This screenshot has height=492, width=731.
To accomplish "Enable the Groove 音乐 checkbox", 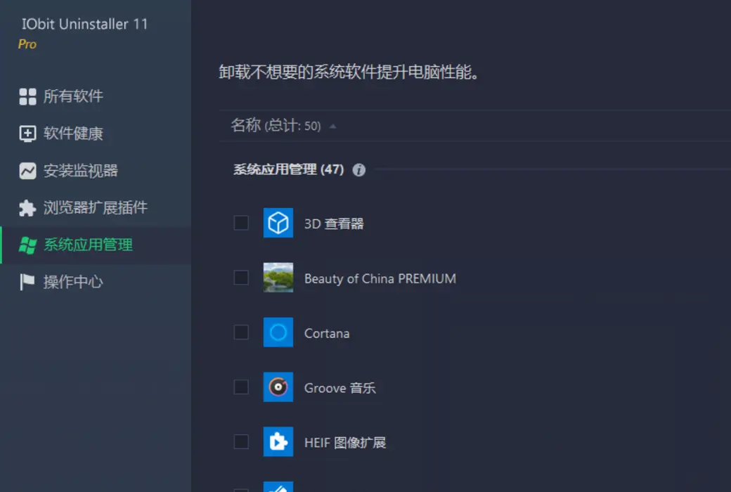I will pyautogui.click(x=241, y=387).
